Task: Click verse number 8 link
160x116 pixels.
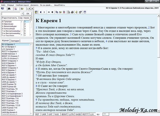Action: click(36, 86)
